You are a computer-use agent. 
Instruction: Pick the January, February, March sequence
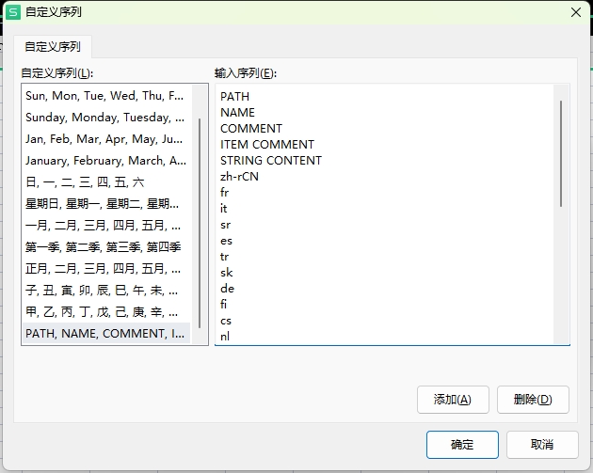pos(106,161)
